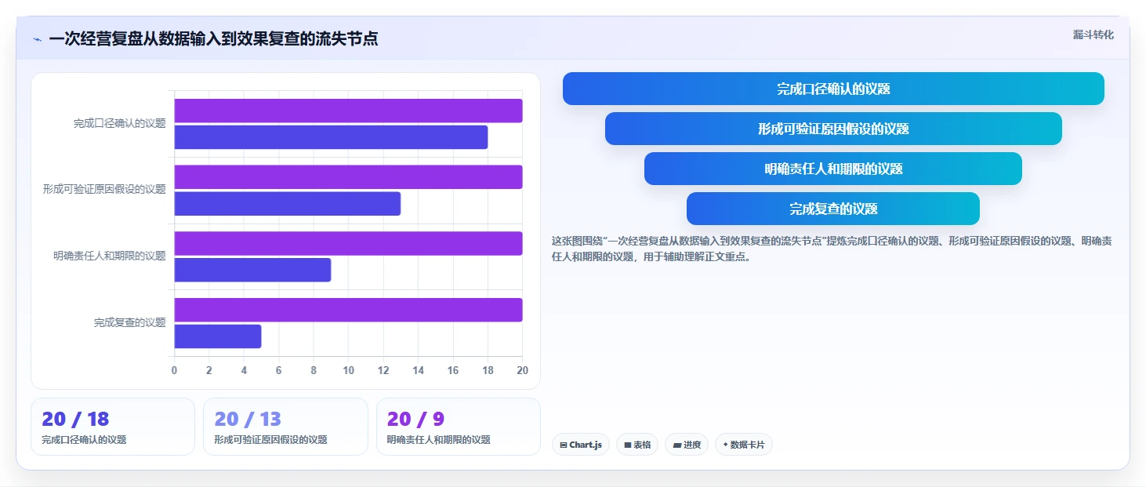Click the header title 一次经营复盘从数据输入到效果复查的流失节点
The height and width of the screenshot is (487, 1146).
point(213,38)
